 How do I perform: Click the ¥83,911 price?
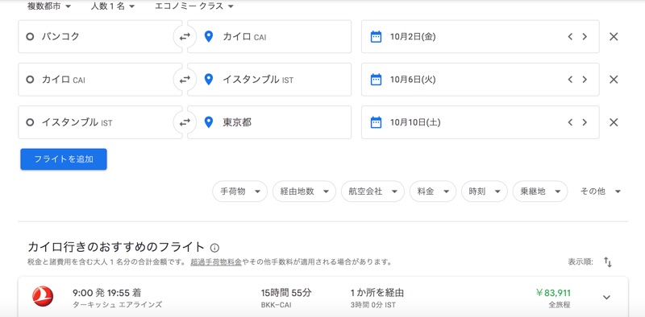coord(553,293)
